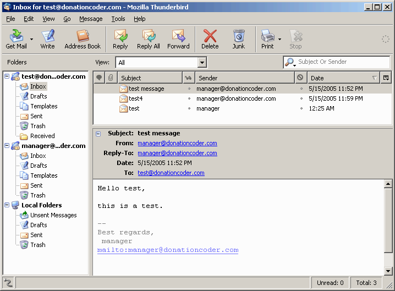Image resolution: width=395 pixels, height=291 pixels.
Task: Open the Edit menu
Action: click(x=29, y=19)
